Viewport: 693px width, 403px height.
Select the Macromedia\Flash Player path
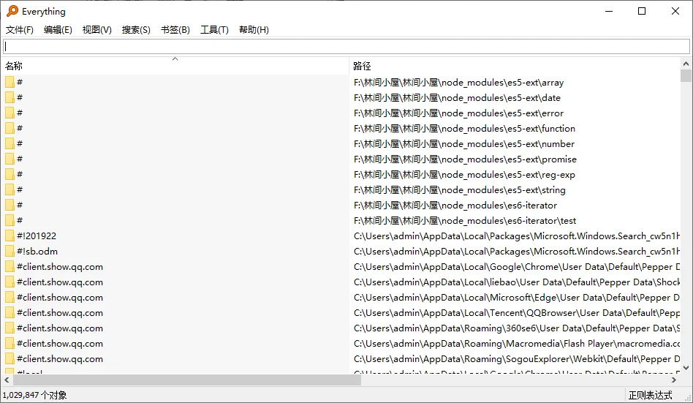click(517, 344)
